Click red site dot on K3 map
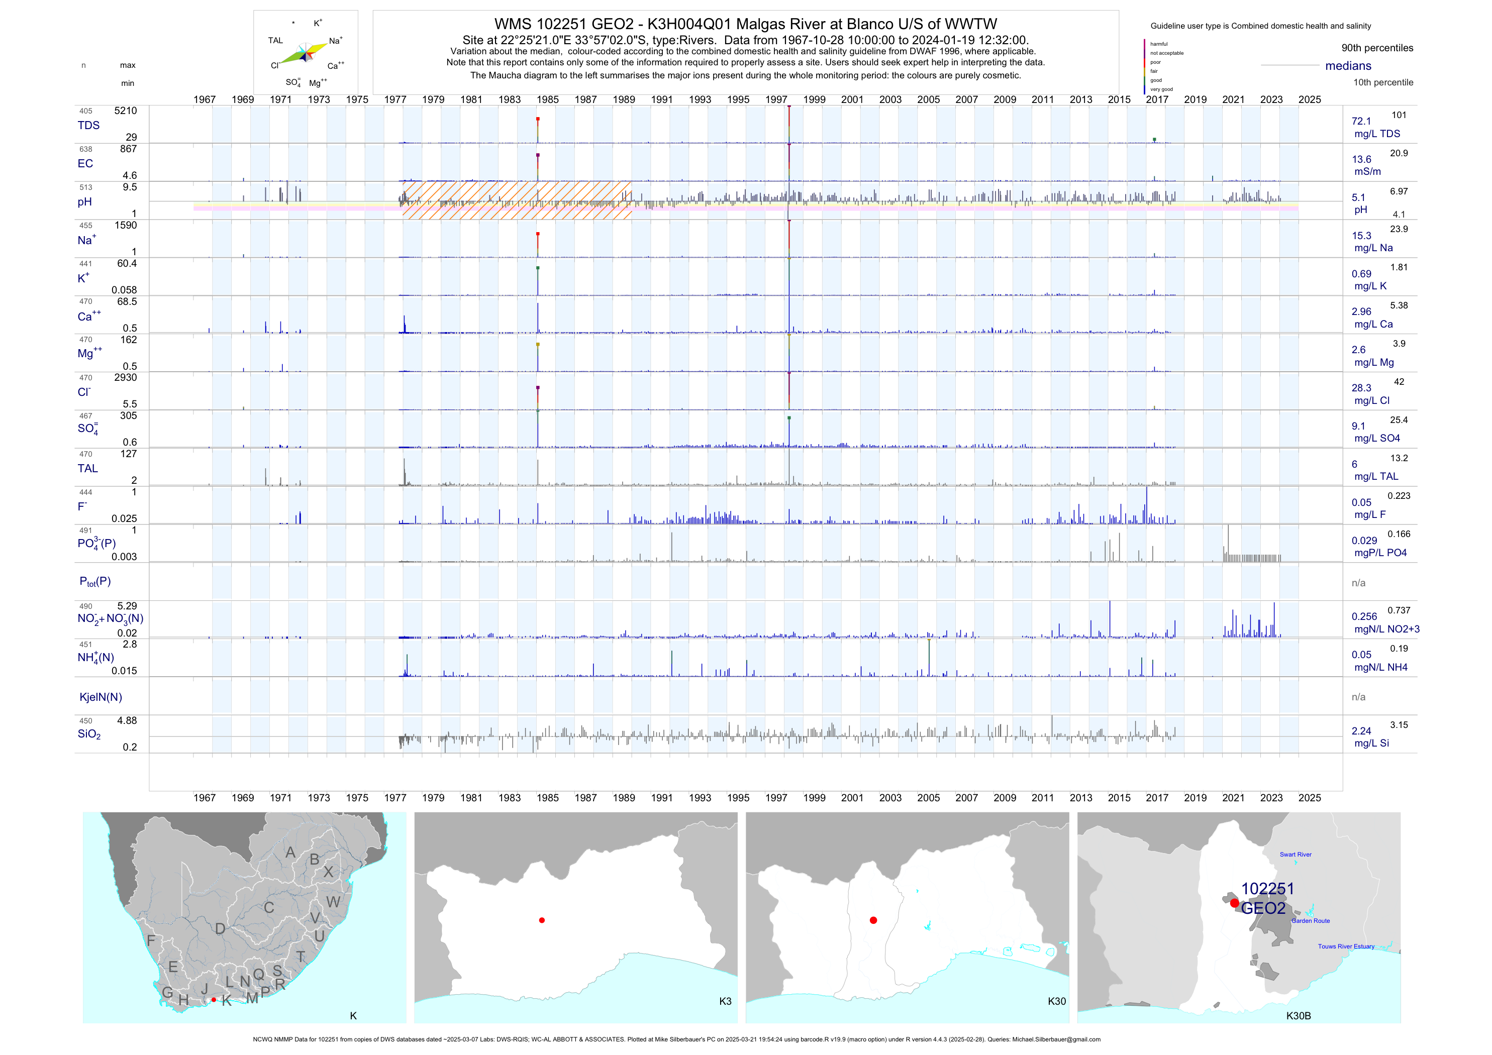This screenshot has width=1492, height=1055. tap(542, 920)
